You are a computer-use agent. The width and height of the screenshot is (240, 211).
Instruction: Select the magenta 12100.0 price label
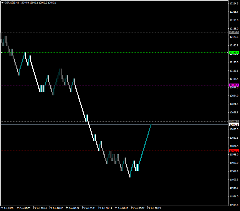point(234,85)
